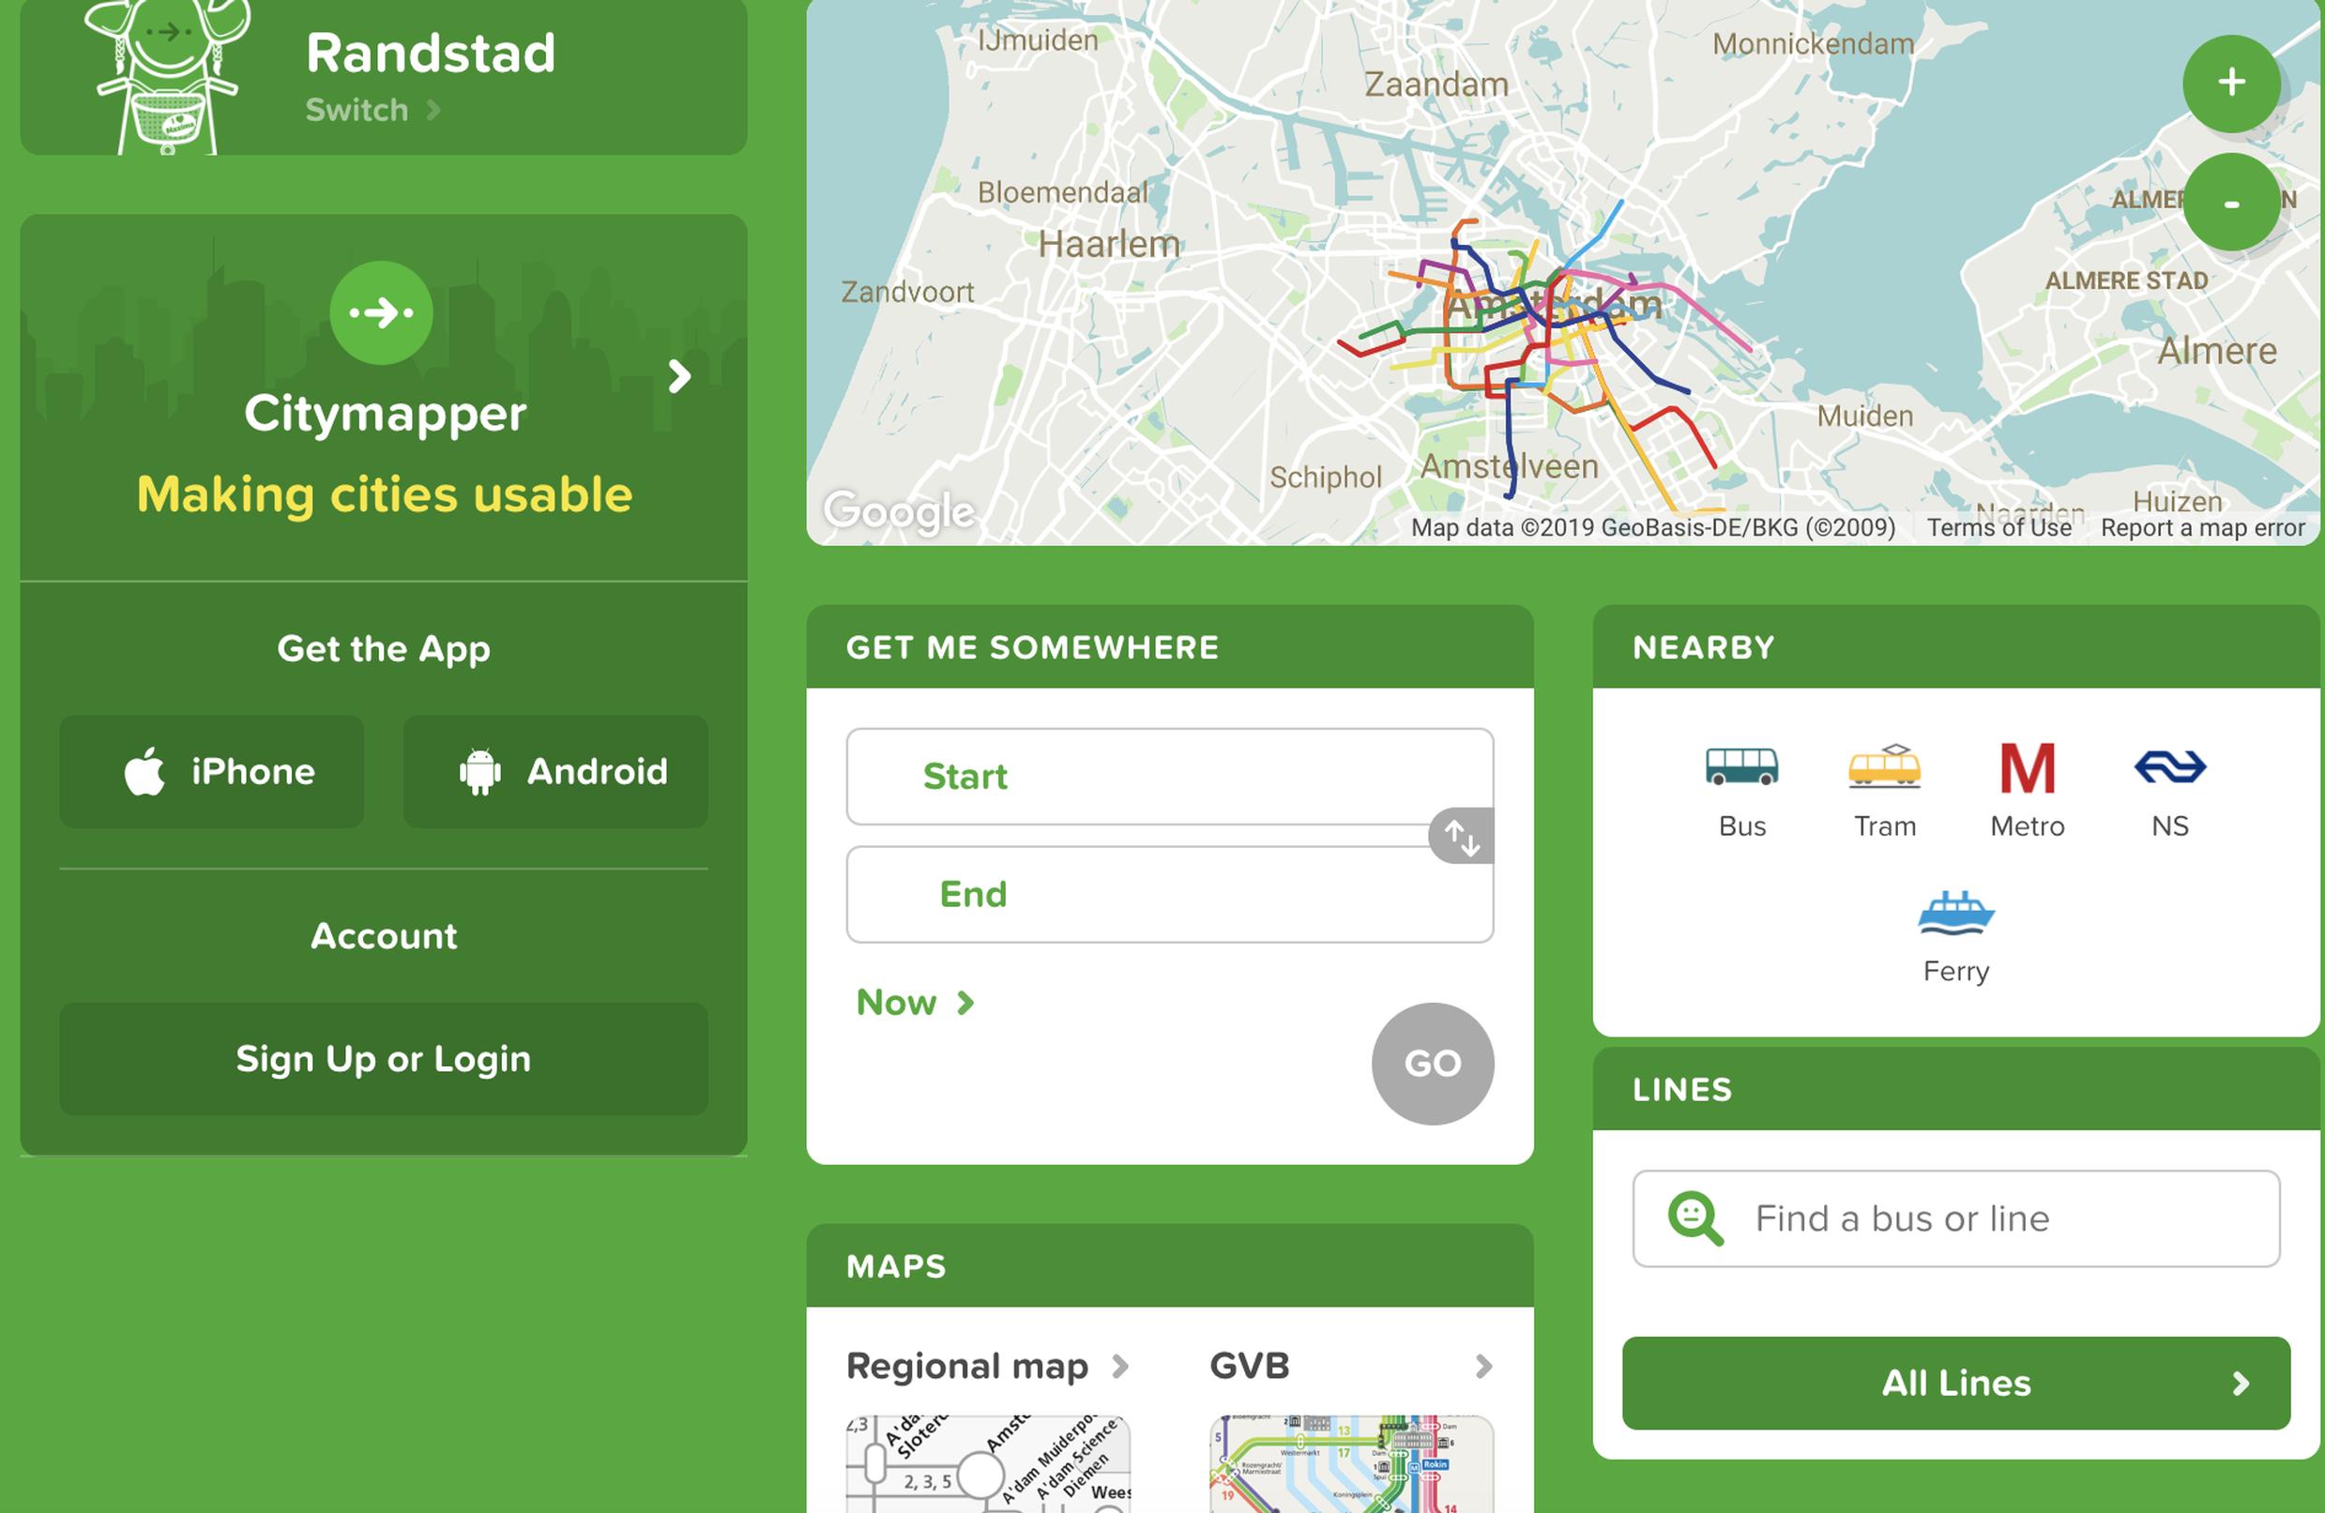
Task: Click the Haarlem label on map
Action: (x=1109, y=244)
